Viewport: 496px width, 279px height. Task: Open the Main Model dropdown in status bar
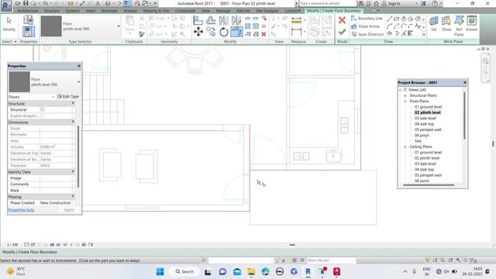tap(331, 260)
